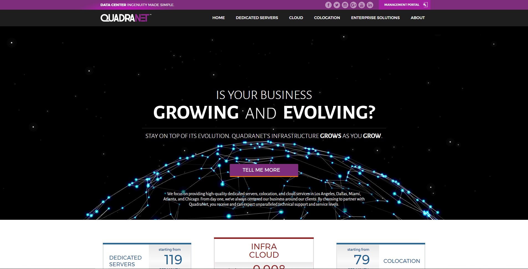Open the Facebook social icon
The width and height of the screenshot is (528, 269).
point(328,5)
